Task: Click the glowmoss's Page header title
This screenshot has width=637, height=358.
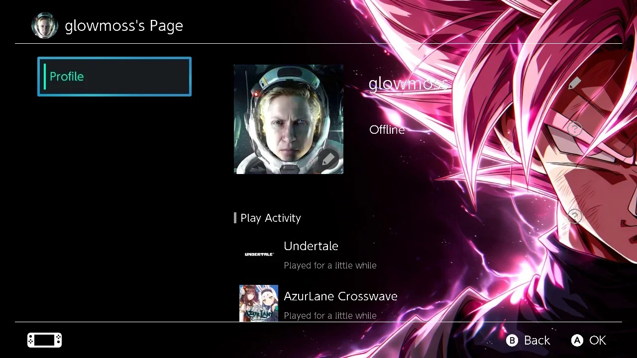Action: tap(124, 26)
